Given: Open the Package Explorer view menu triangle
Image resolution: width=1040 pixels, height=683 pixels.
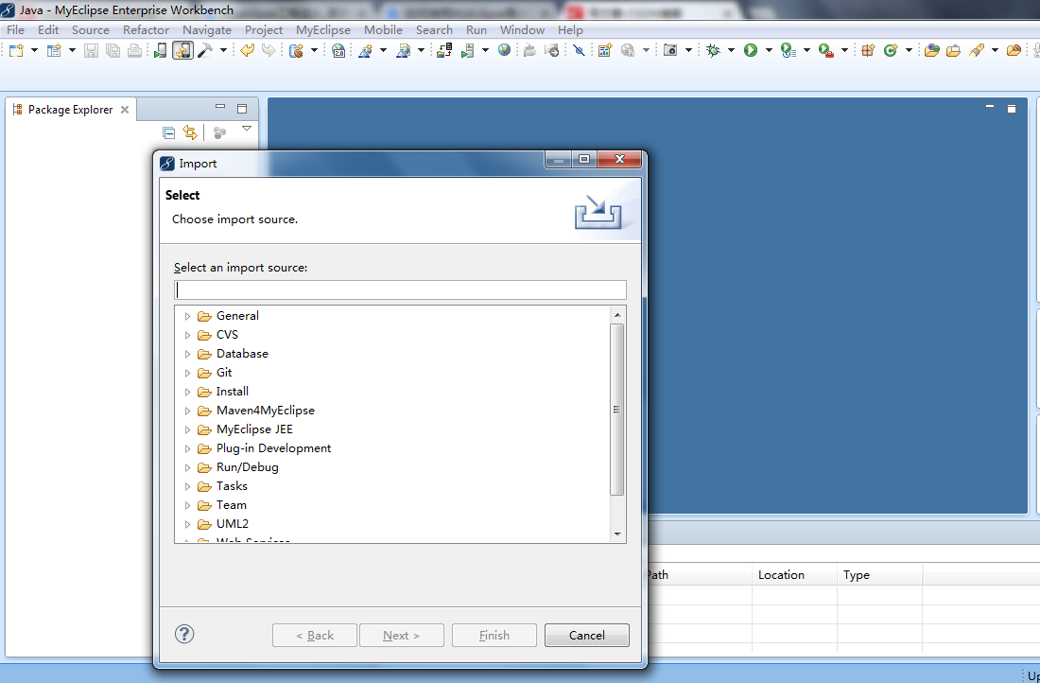Looking at the screenshot, I should 247,129.
